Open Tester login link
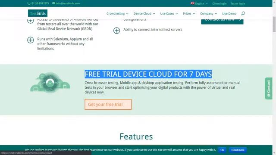 [238, 3]
